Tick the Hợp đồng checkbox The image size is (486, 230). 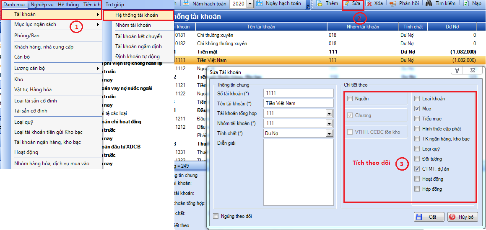(417, 189)
